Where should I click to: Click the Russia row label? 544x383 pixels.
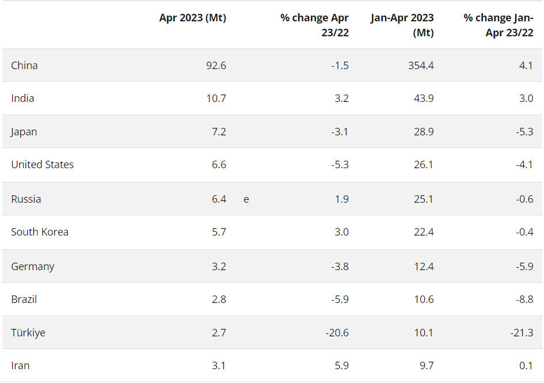[26, 199]
